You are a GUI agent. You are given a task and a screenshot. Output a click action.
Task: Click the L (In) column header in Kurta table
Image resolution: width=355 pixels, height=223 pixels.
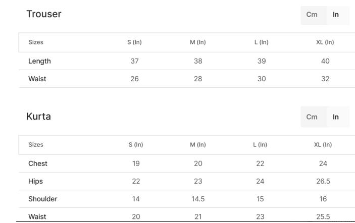click(260, 145)
